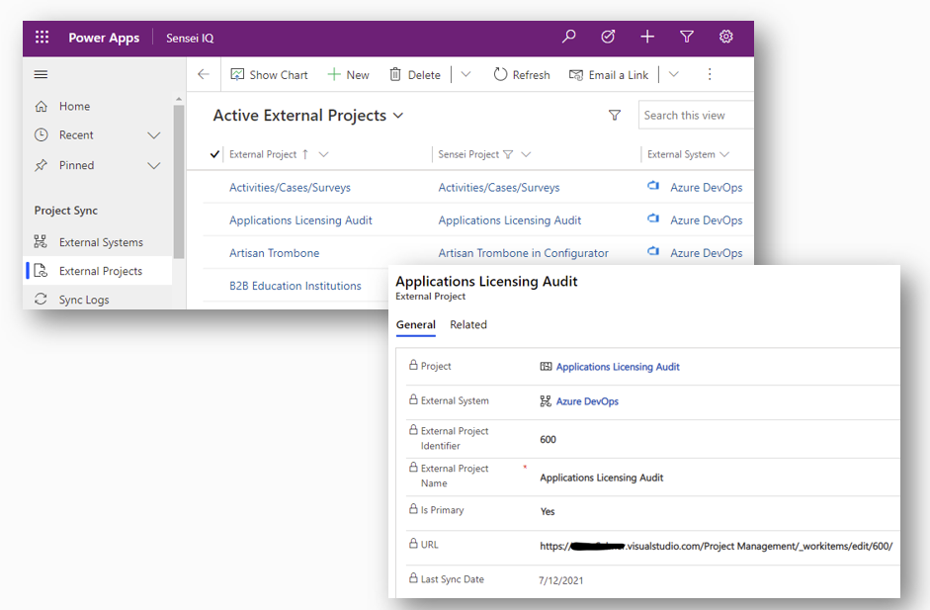Switch to the Related tab
The width and height of the screenshot is (930, 610).
[468, 324]
